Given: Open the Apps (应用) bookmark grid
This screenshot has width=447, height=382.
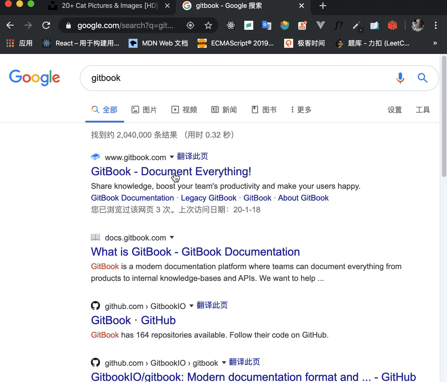Looking at the screenshot, I should pyautogui.click(x=19, y=43).
